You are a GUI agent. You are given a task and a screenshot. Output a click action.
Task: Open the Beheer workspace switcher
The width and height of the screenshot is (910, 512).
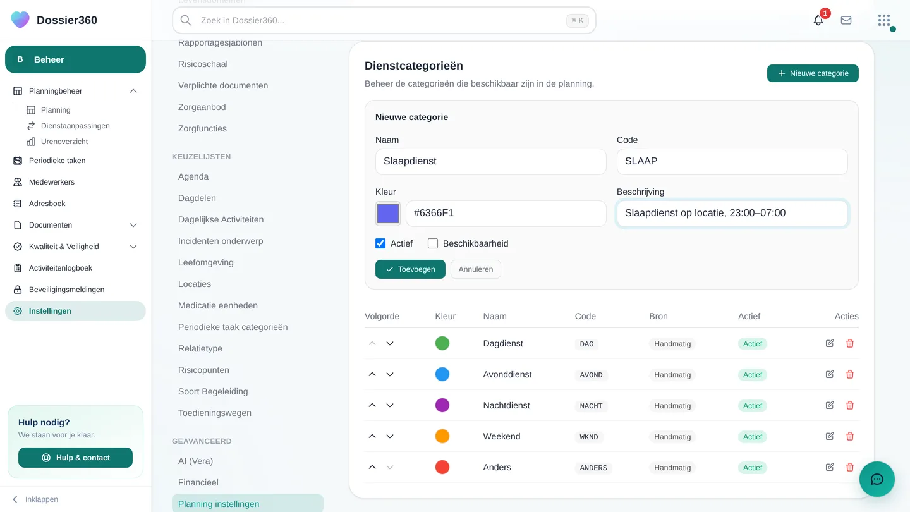coord(75,59)
